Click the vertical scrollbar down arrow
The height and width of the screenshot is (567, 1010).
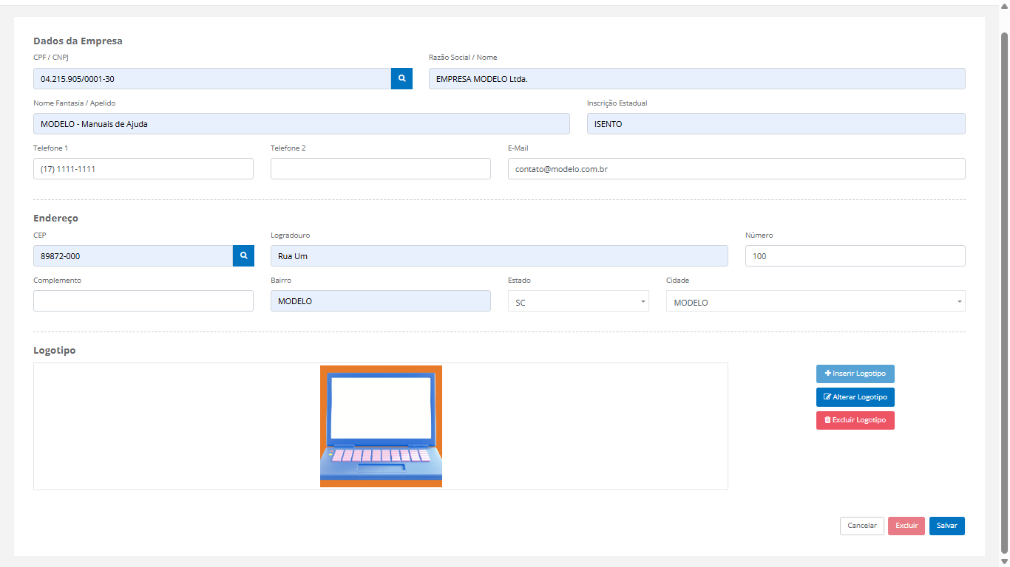coord(1004,561)
